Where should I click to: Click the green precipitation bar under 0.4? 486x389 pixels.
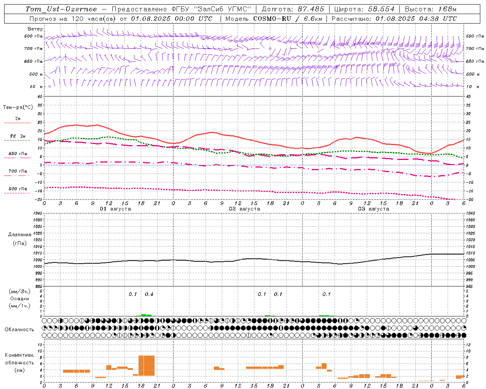[x=146, y=315]
